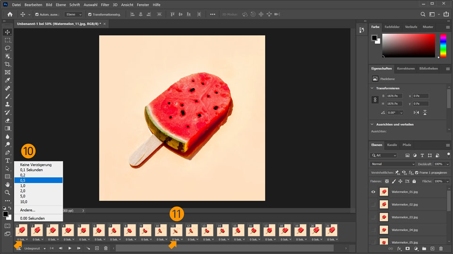Open frame 11 delay time selector

click(177, 239)
